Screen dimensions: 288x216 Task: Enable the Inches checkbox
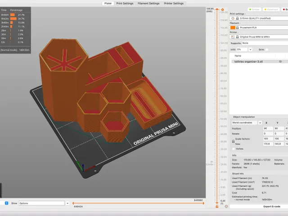click(234, 149)
